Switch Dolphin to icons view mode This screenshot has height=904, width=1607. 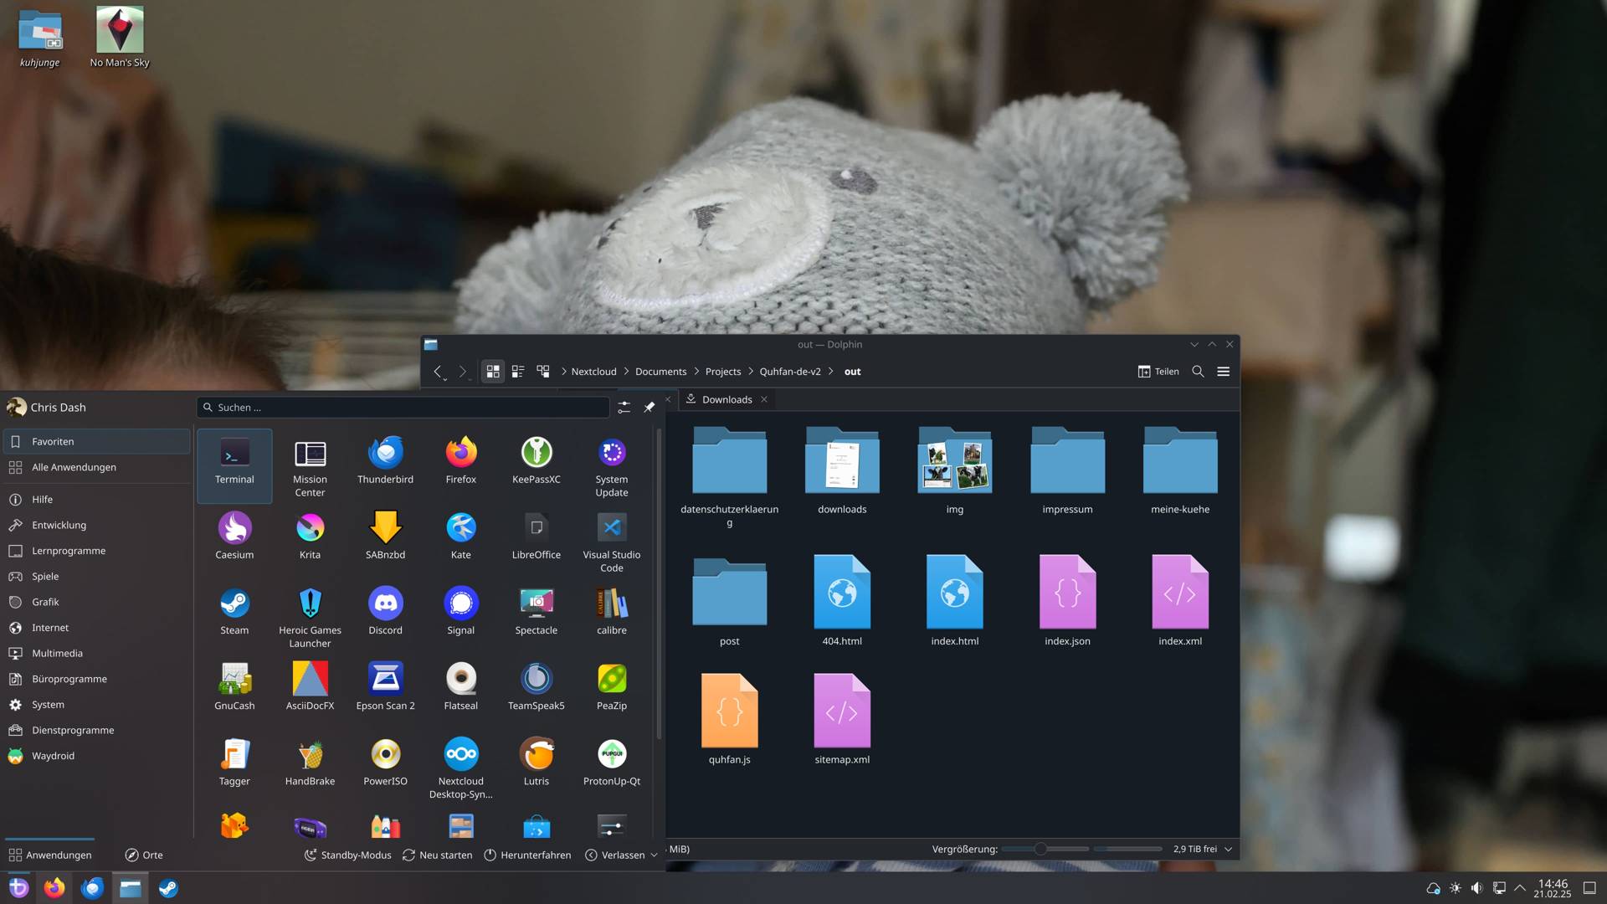[493, 371]
